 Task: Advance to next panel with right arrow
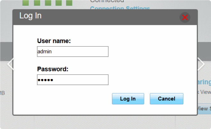click(x=201, y=64)
